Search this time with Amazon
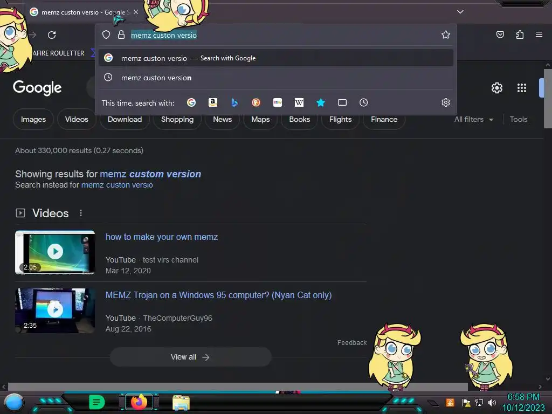Viewport: 552px width, 414px height. coord(212,102)
